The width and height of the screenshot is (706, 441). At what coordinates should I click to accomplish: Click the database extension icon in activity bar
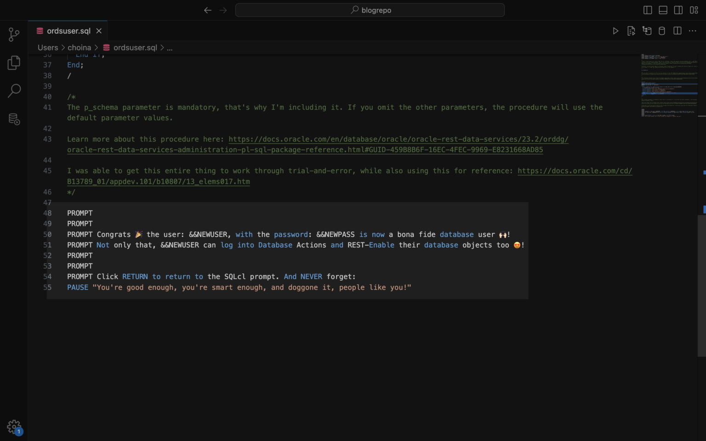(x=14, y=119)
